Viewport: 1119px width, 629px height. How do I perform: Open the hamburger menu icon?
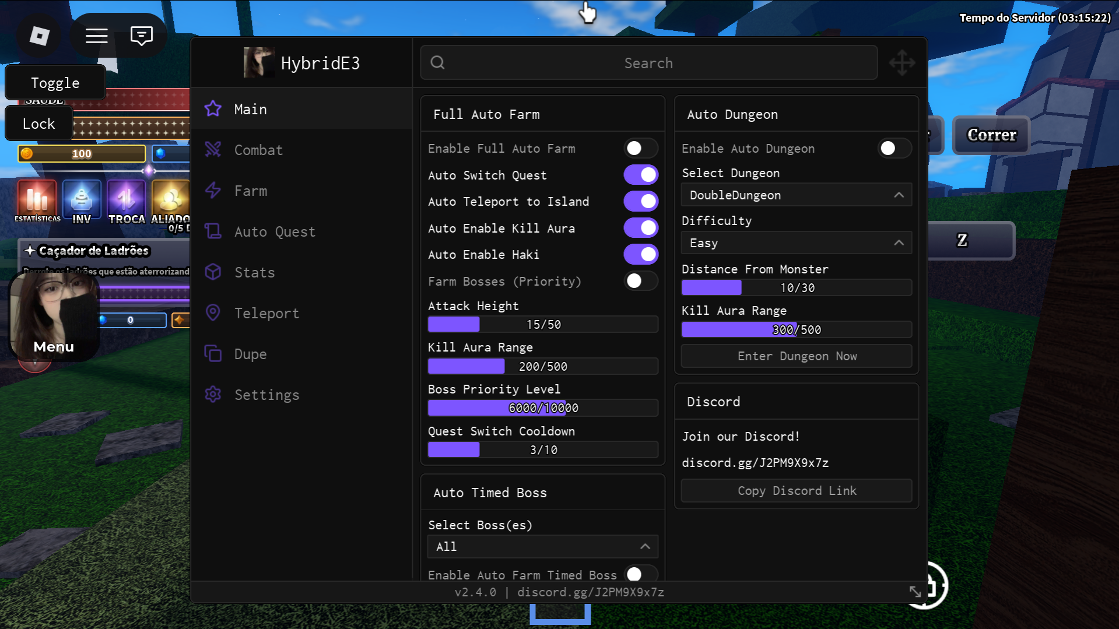pyautogui.click(x=97, y=36)
